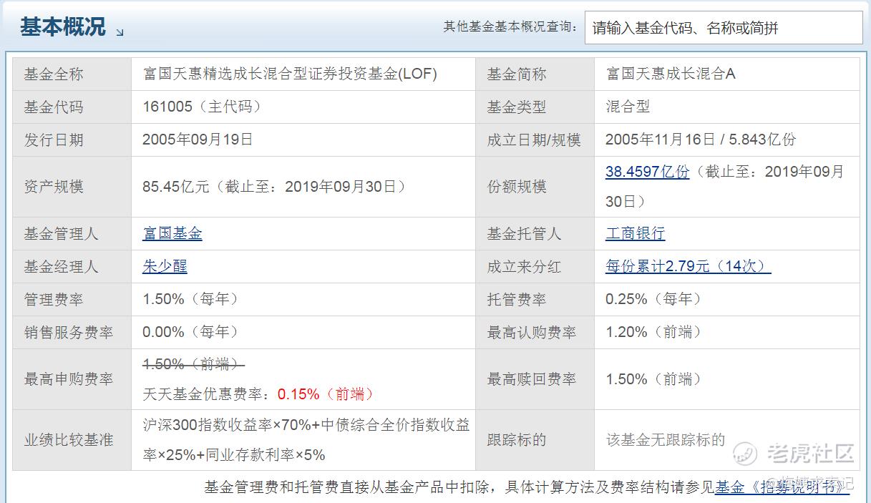This screenshot has width=871, height=503.
Task: Click the 业绩比较基准 row label
Action: click(69, 439)
